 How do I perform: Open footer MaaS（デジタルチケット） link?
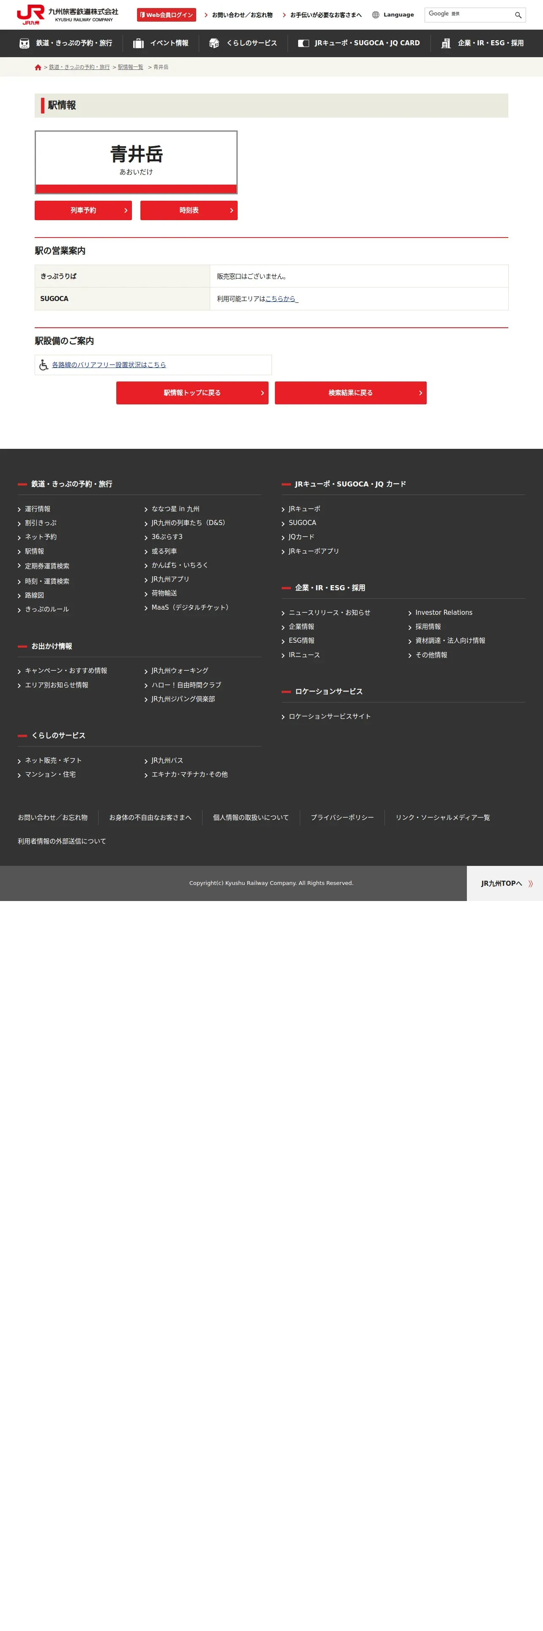click(191, 607)
